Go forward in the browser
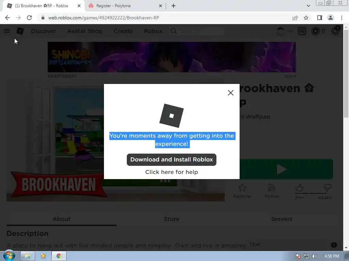The width and height of the screenshot is (349, 261). pos(18,18)
